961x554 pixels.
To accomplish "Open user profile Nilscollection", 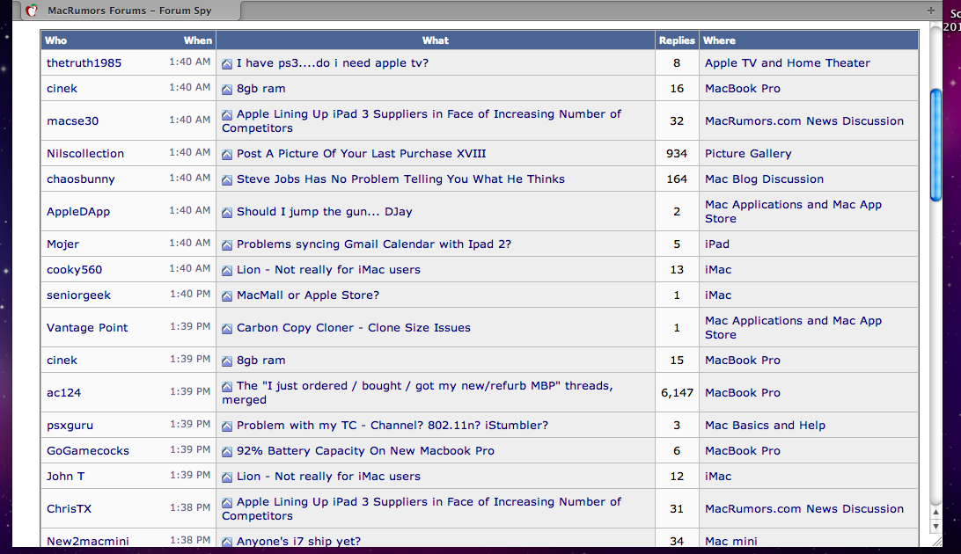I will coord(85,154).
